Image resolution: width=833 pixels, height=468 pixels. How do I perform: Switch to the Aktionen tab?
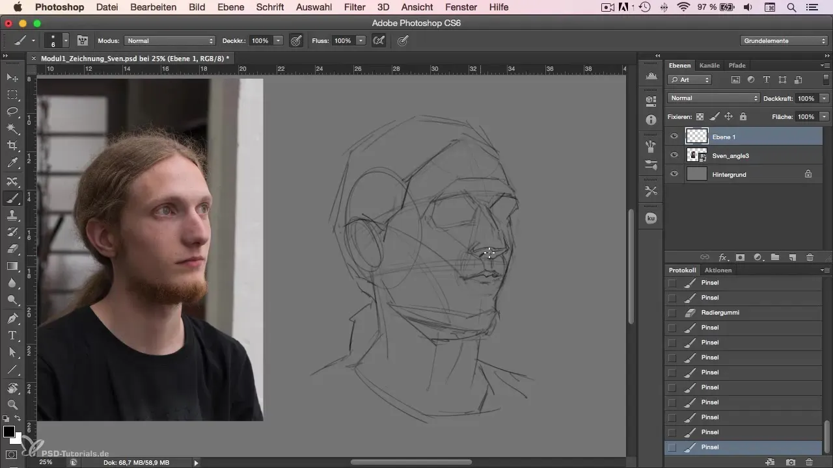718,270
